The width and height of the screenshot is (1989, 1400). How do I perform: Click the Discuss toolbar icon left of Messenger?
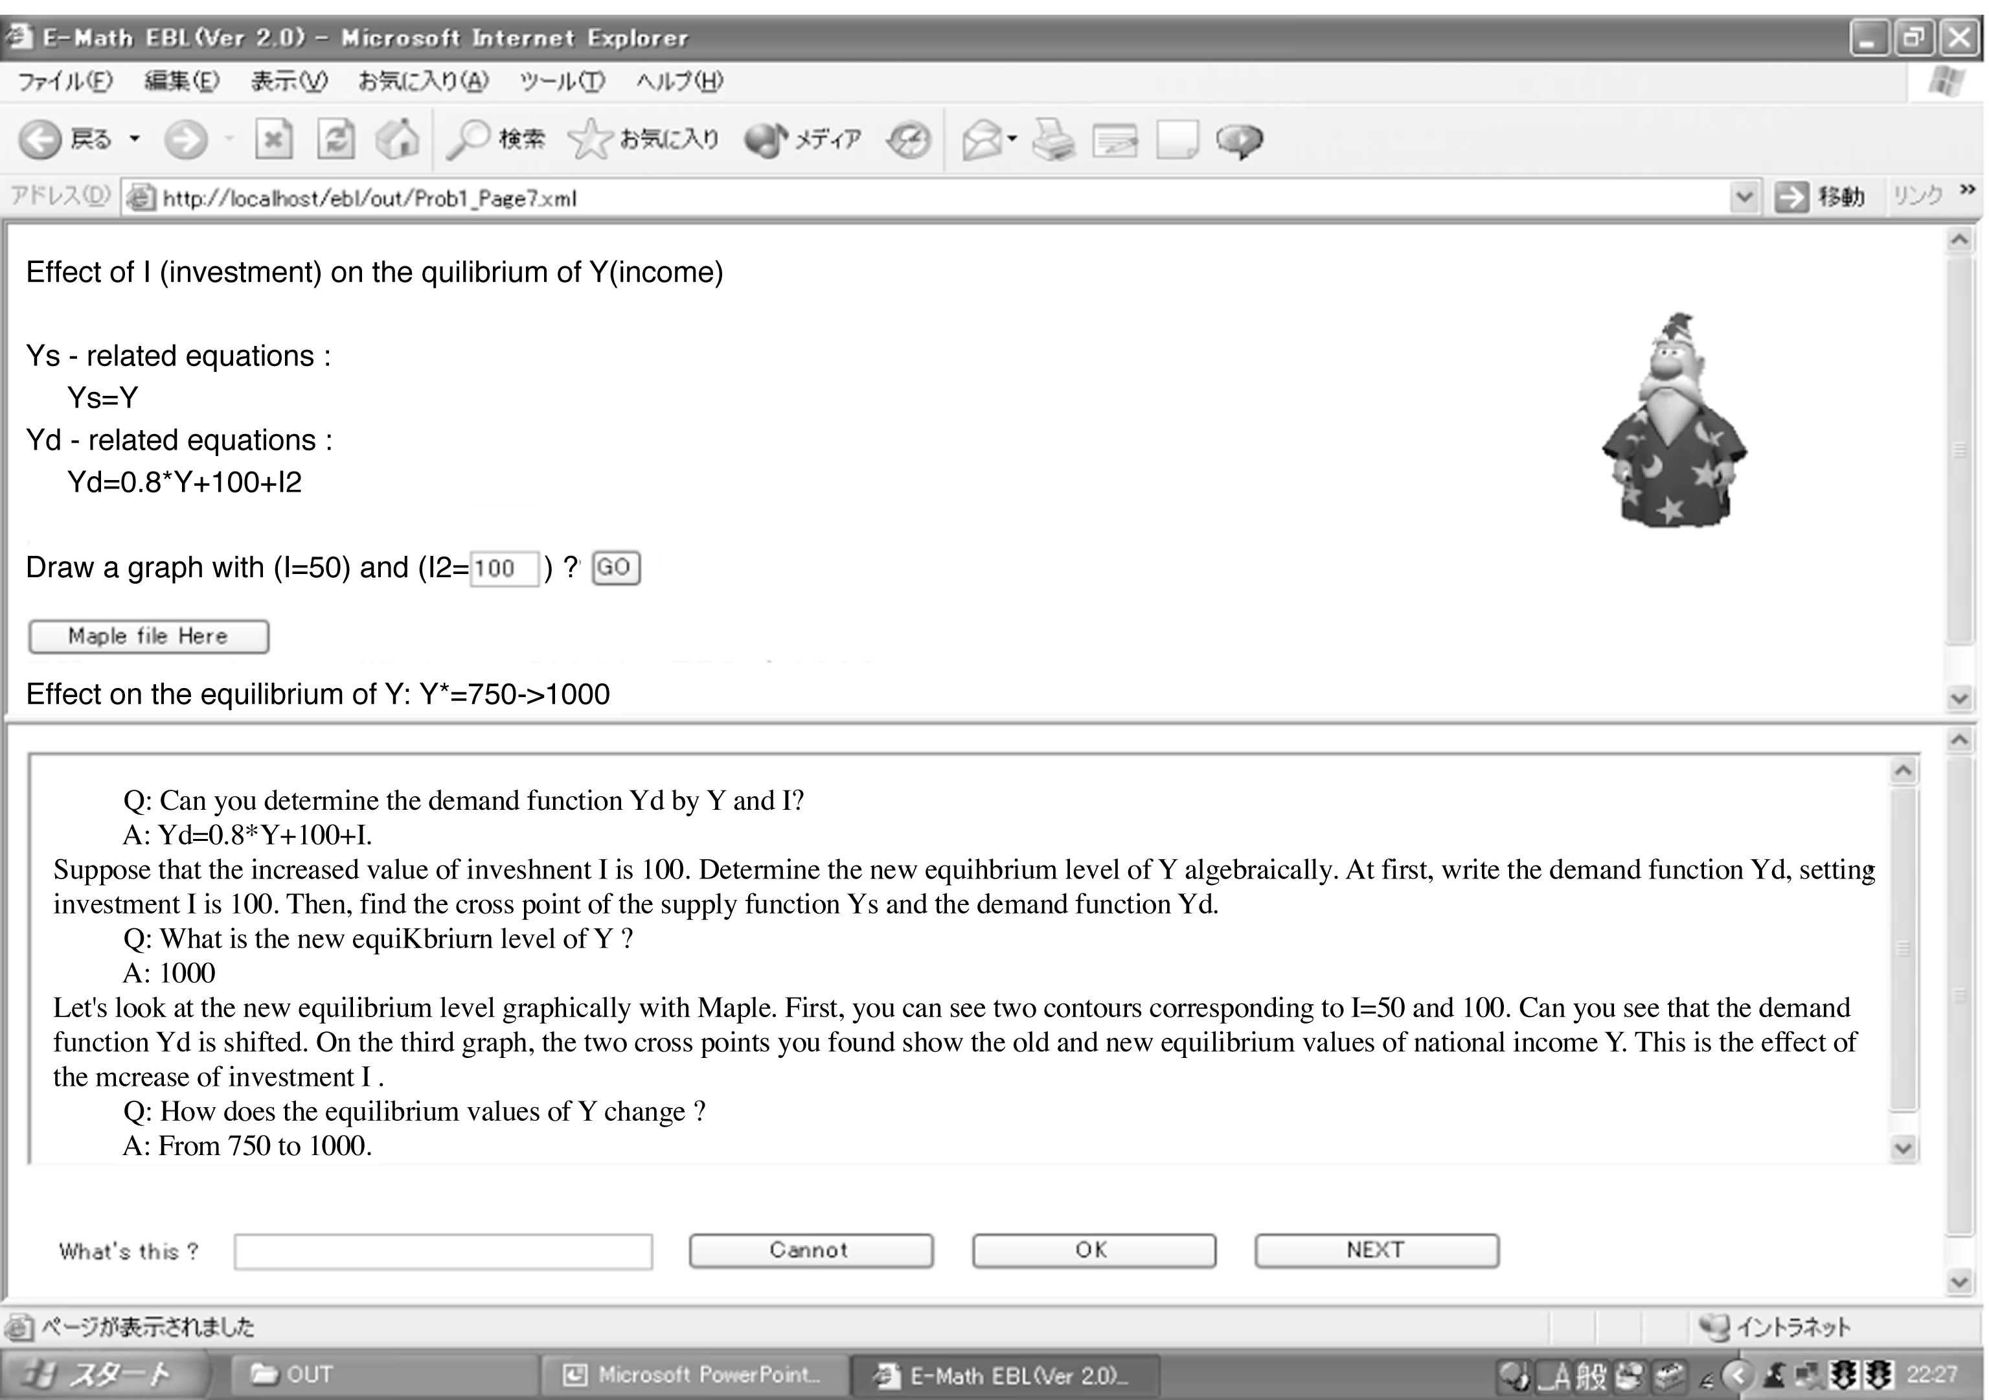[x=1178, y=139]
